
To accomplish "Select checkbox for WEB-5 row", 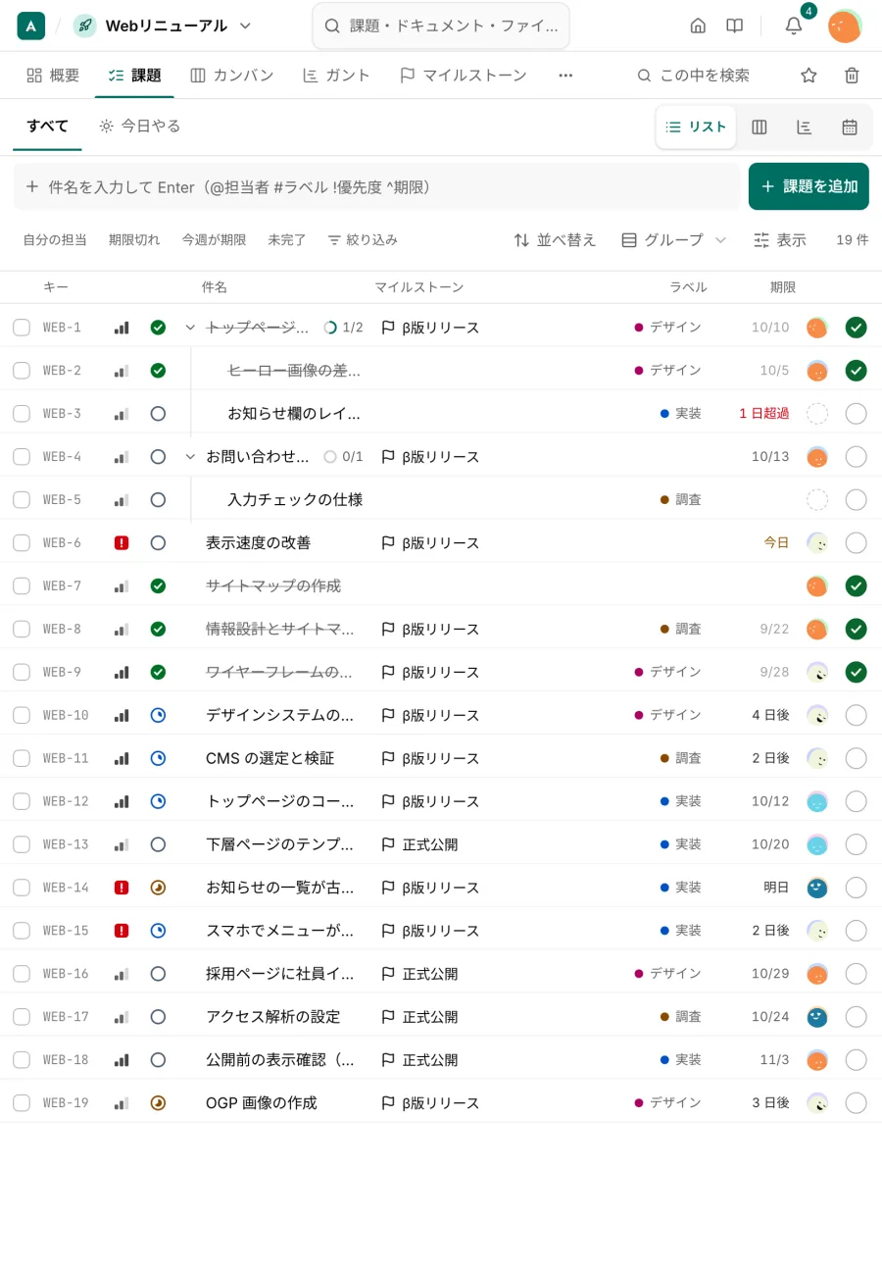I will [x=22, y=499].
